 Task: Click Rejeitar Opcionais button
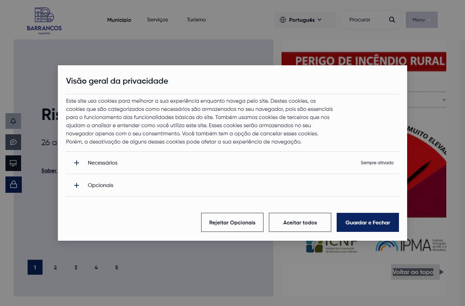pos(232,222)
